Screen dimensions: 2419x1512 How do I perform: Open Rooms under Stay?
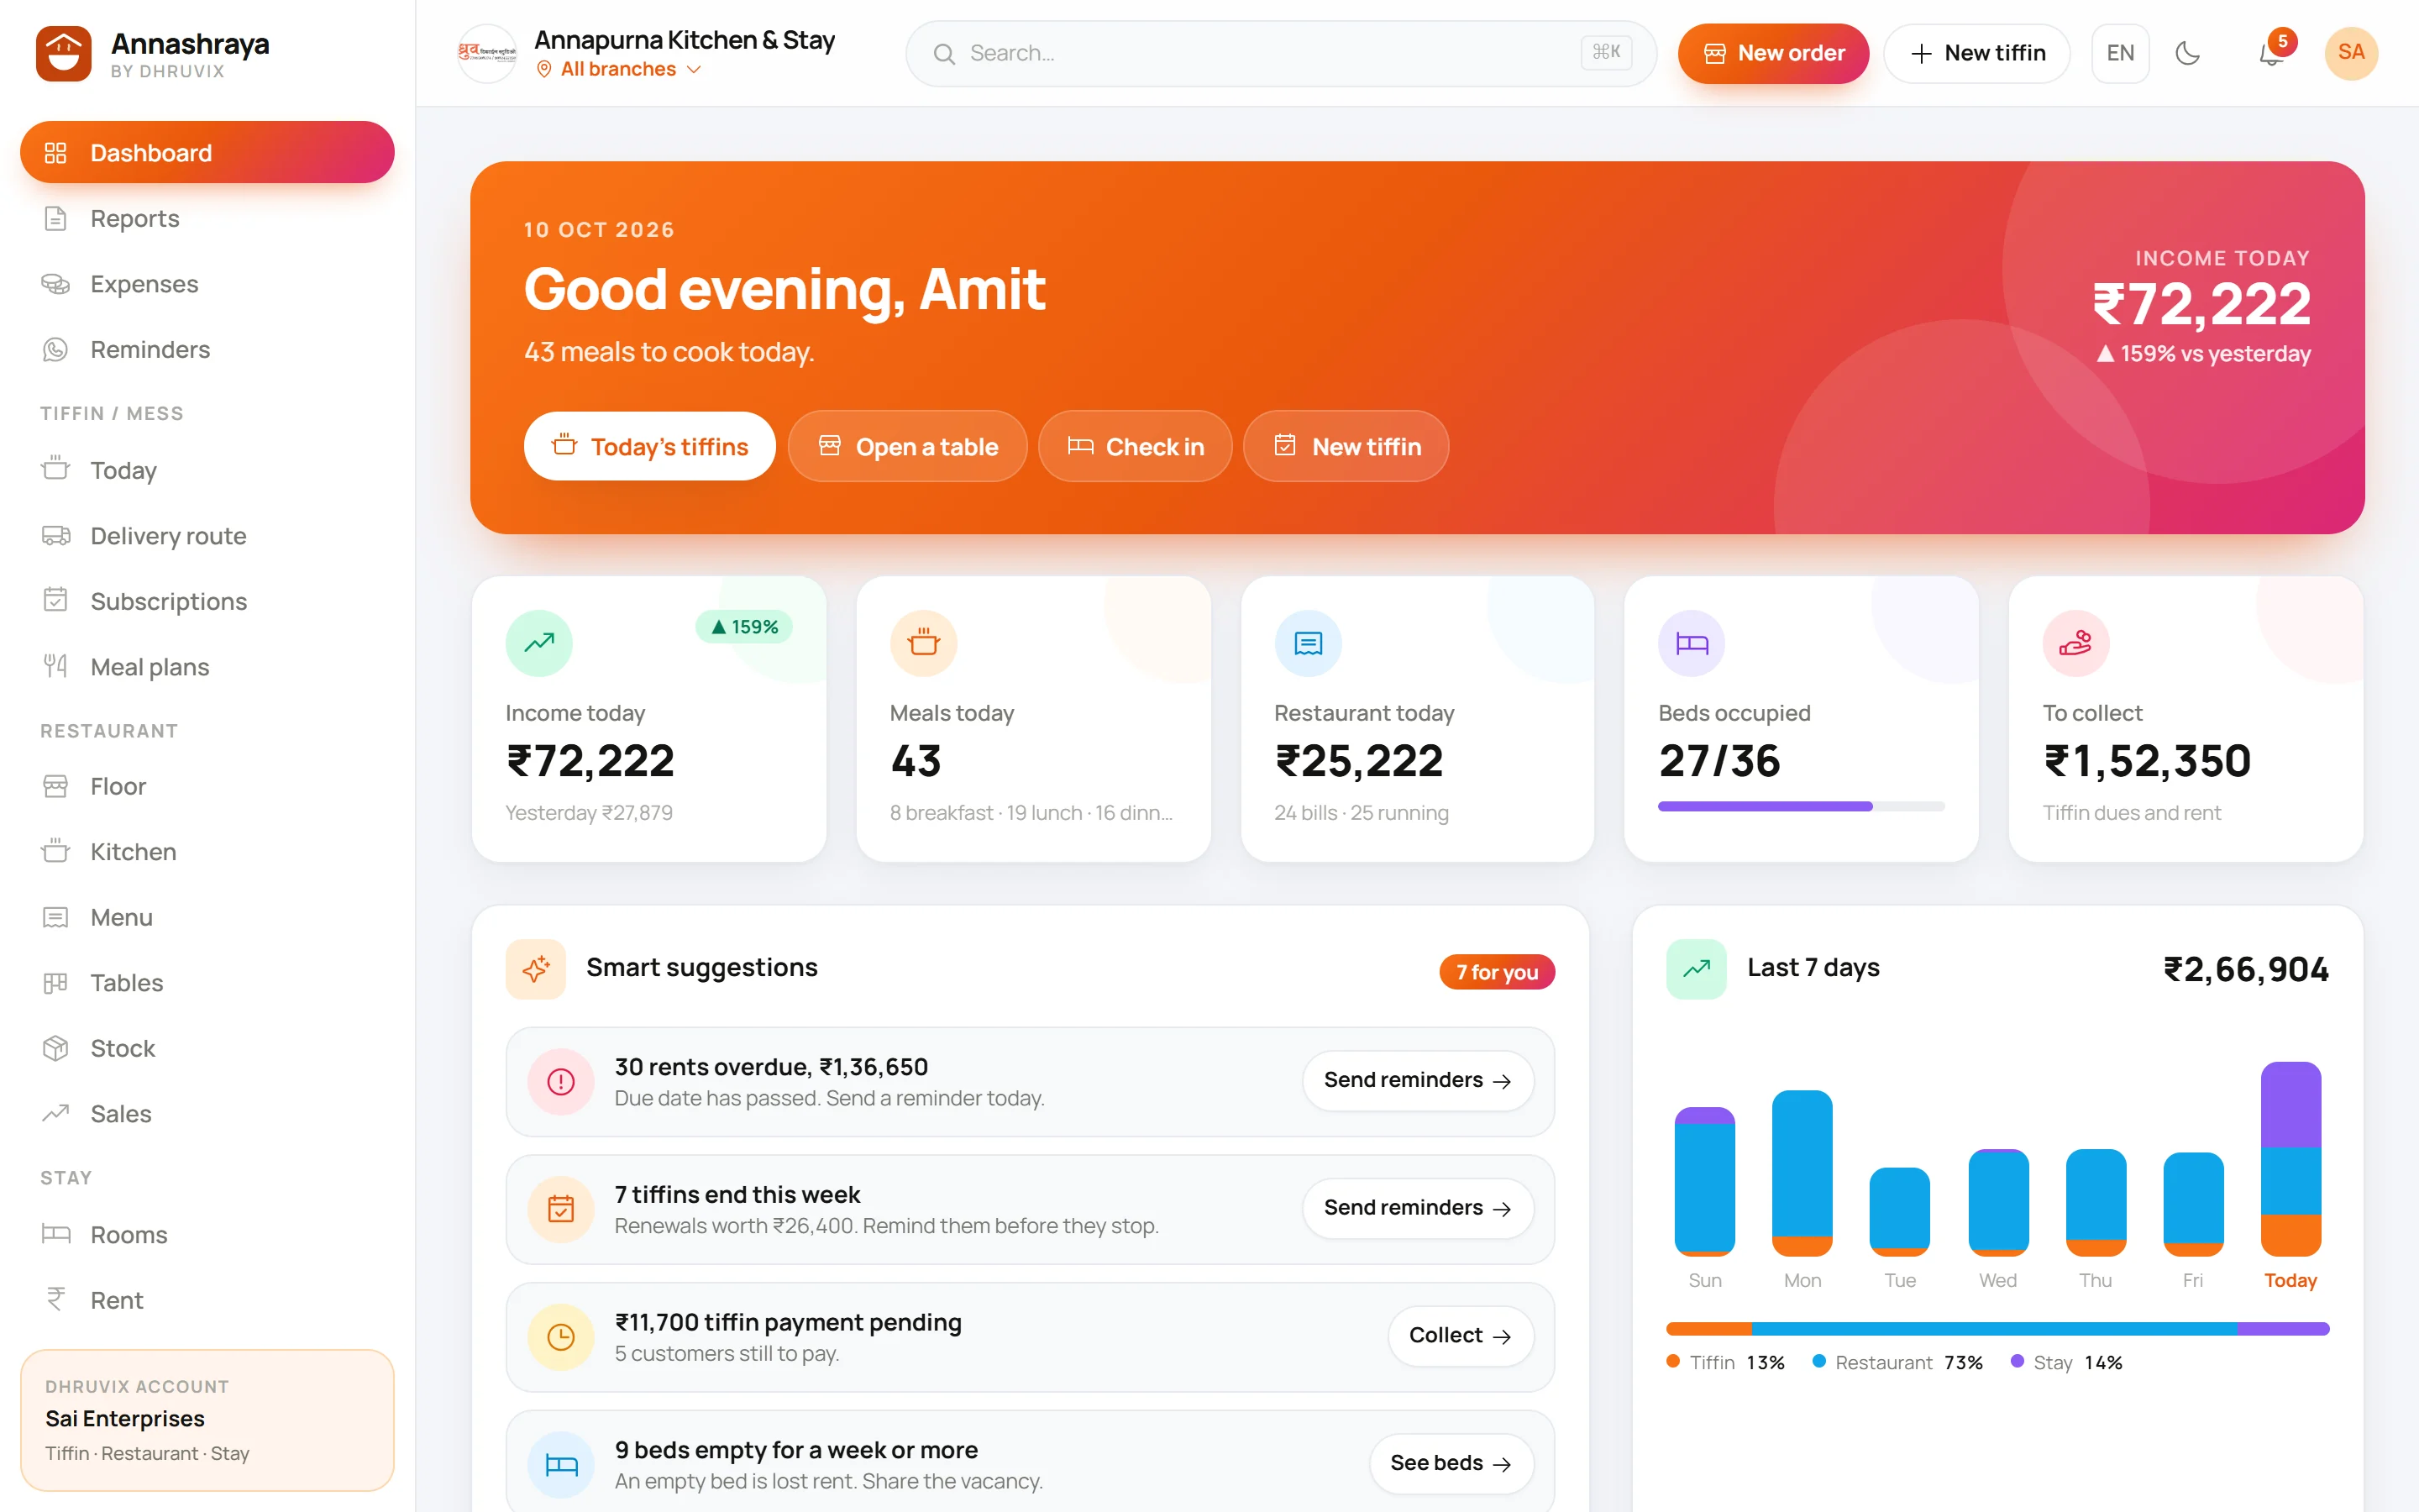pos(207,1235)
